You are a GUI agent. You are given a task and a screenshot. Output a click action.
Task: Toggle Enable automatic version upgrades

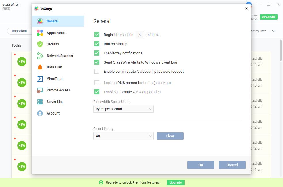[97, 92]
